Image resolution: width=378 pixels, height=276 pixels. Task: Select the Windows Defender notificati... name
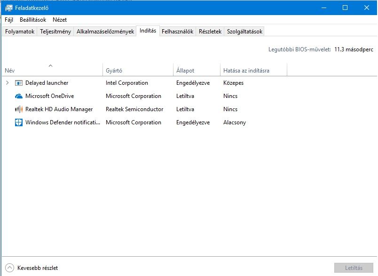click(63, 122)
